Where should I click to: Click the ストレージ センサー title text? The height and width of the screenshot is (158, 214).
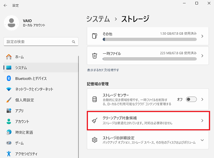pyautogui.click(x=116, y=95)
